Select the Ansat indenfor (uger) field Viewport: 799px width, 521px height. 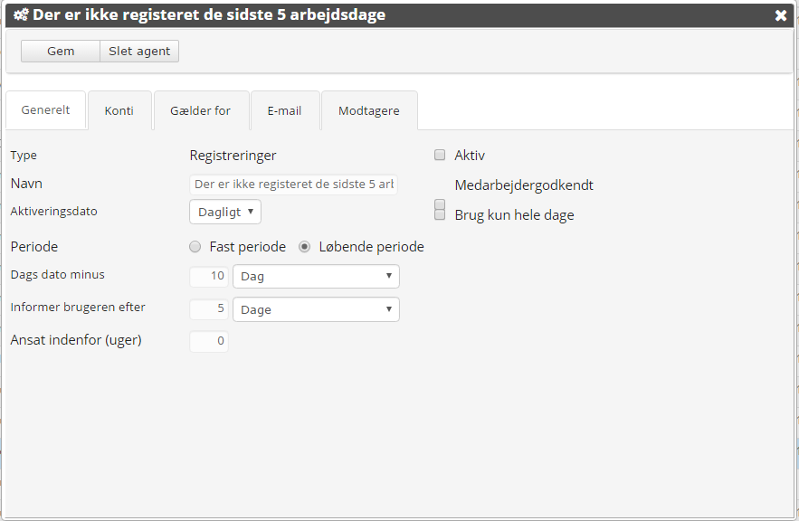click(x=209, y=342)
